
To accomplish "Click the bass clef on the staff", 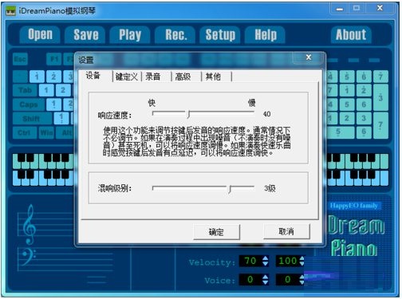I will tap(28, 257).
